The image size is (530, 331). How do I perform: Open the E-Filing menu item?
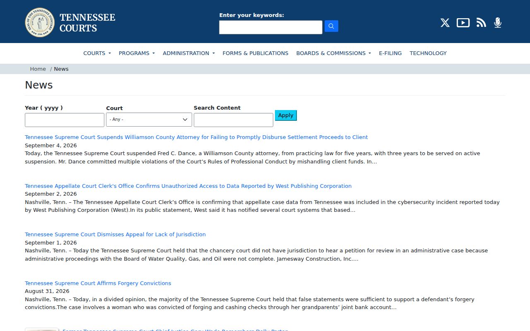pyautogui.click(x=390, y=53)
